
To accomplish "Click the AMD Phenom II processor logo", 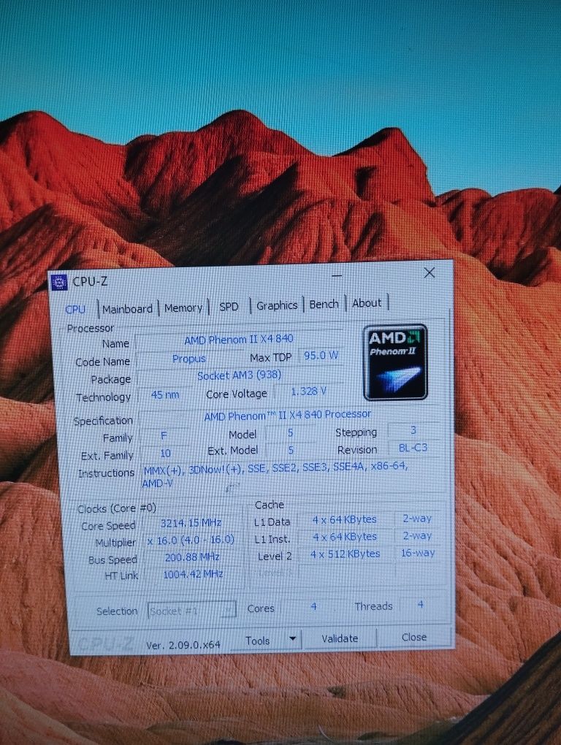I will 395,362.
